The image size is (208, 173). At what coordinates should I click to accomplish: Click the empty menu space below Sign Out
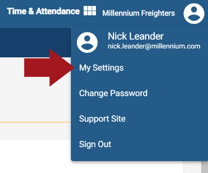139,155
